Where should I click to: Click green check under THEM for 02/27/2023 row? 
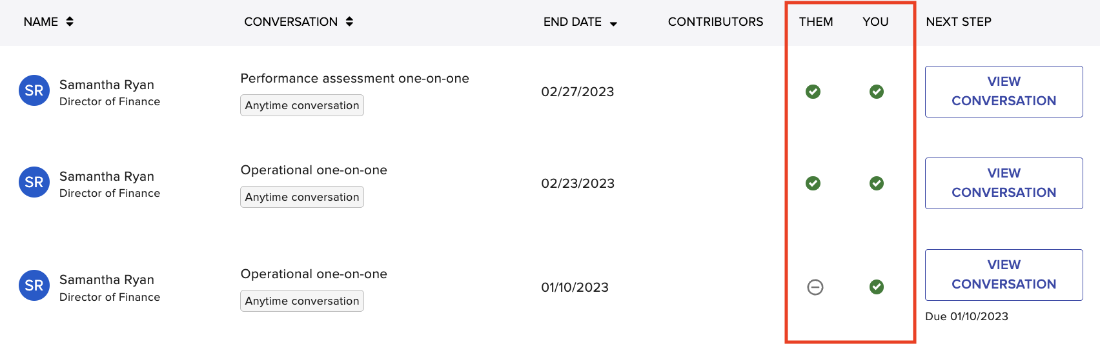(813, 92)
